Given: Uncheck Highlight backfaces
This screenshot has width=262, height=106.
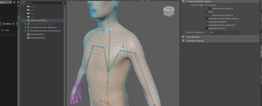Looking at the screenshot, I should pos(207,22).
